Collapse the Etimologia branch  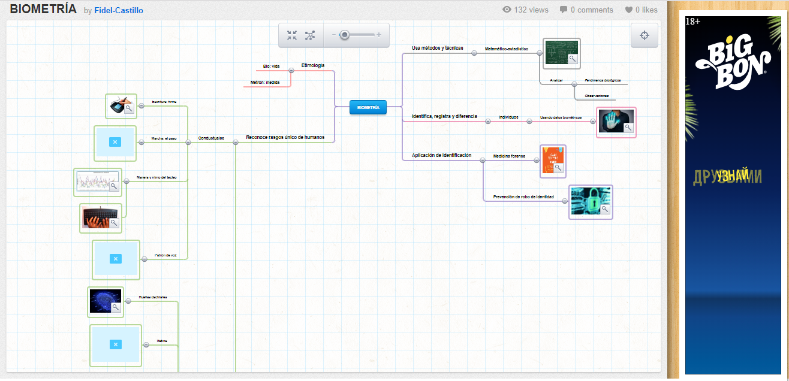[x=291, y=70]
